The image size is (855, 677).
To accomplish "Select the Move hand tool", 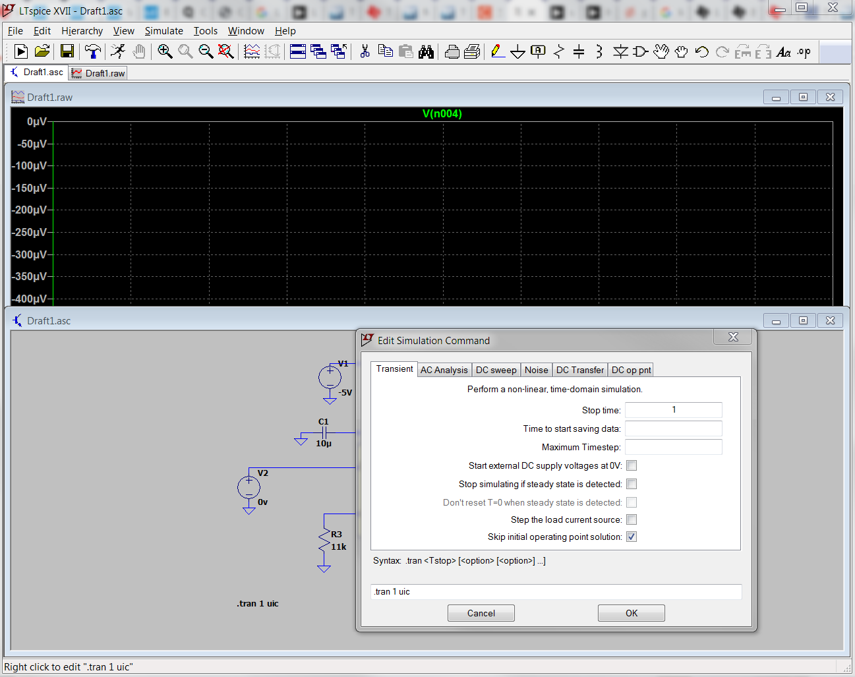I will click(661, 51).
